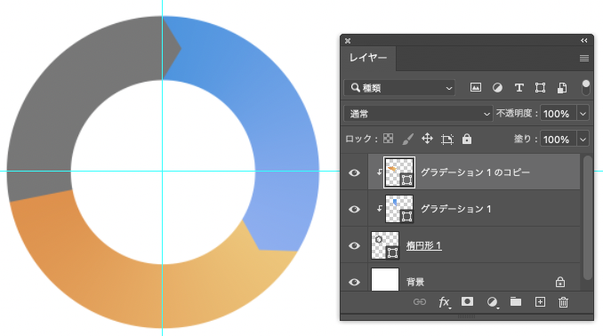Filter layers by type (T) icon

point(519,88)
